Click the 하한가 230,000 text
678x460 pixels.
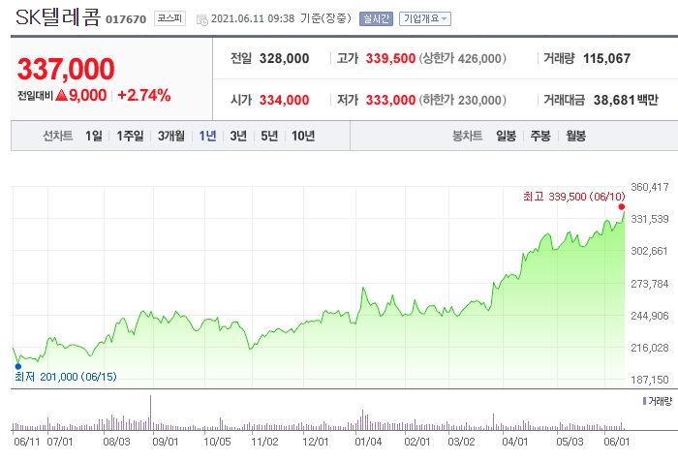[462, 100]
